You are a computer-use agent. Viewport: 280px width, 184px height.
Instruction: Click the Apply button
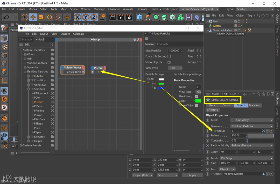point(192,175)
